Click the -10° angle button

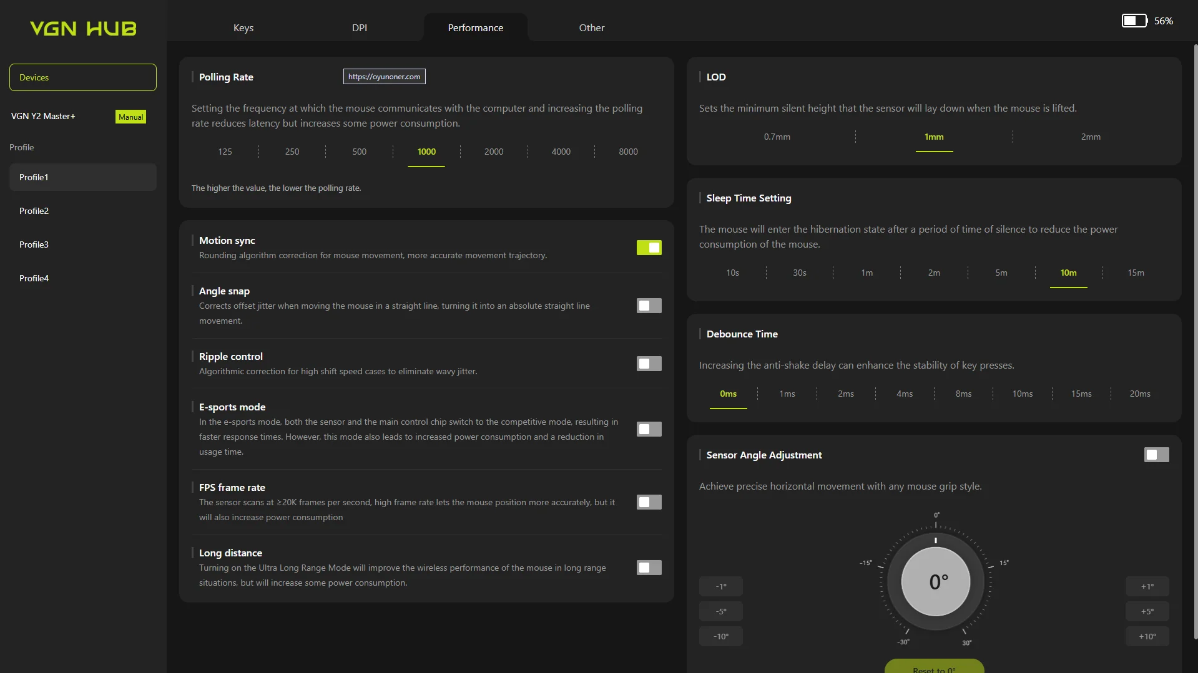(721, 636)
